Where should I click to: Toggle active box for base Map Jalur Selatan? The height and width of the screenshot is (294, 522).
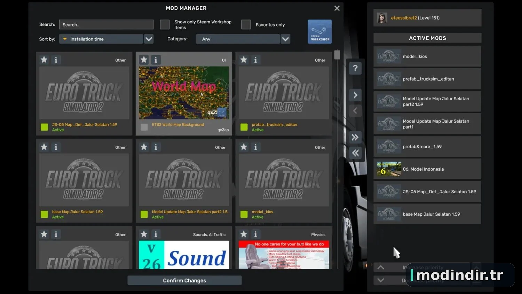click(x=44, y=214)
